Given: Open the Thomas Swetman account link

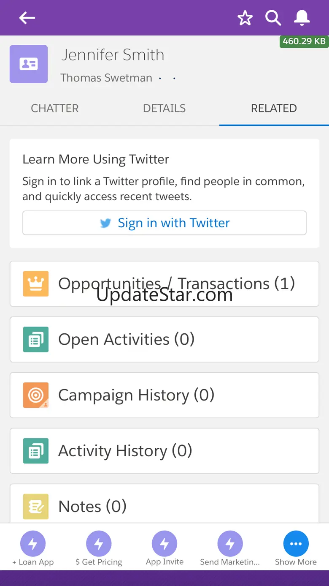Looking at the screenshot, I should 106,78.
